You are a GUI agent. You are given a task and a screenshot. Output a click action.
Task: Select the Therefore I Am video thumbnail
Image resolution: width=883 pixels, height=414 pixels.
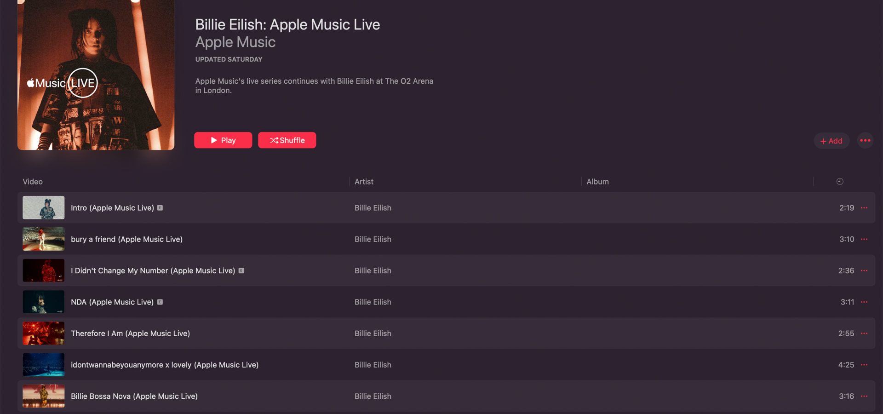44,333
